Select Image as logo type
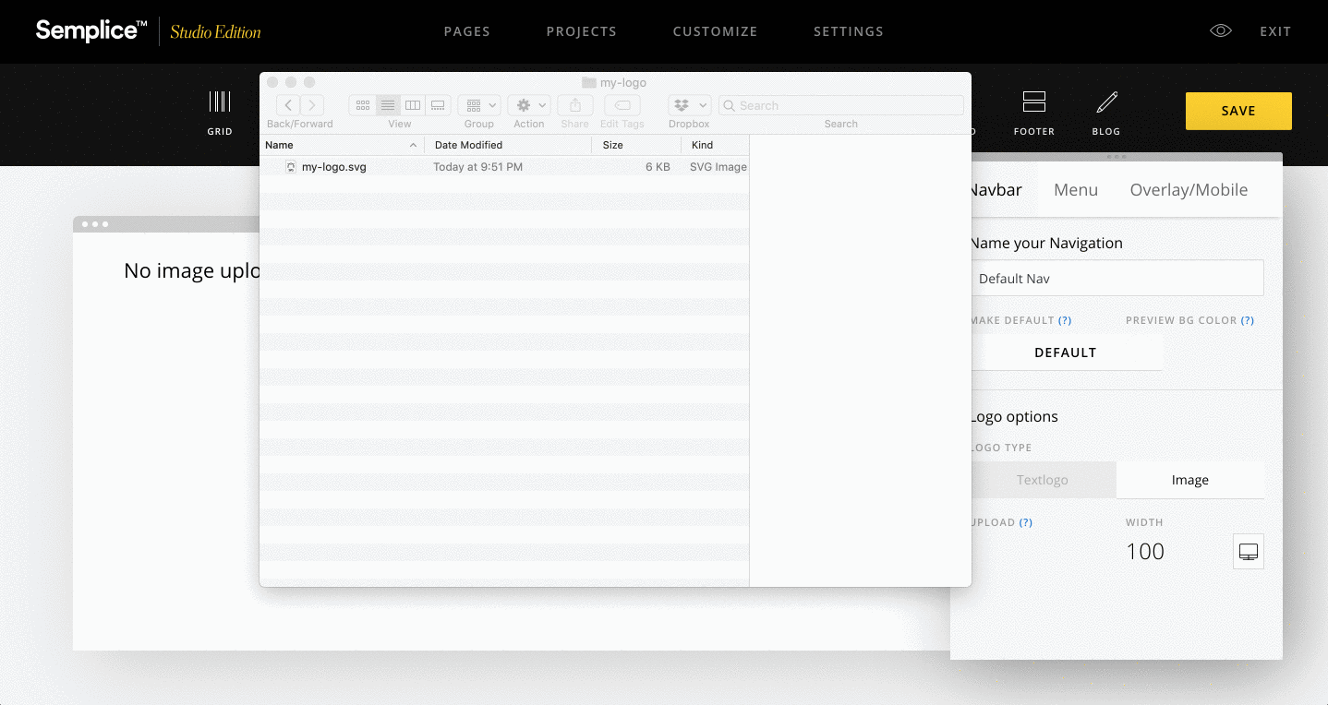The height and width of the screenshot is (705, 1328). 1189,480
